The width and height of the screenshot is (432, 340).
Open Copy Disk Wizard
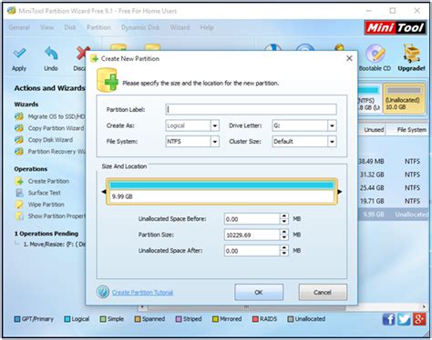coord(44,140)
